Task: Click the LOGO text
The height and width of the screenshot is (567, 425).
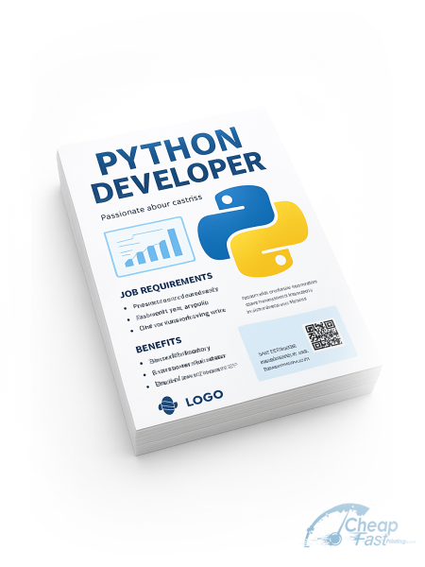Action: [204, 398]
